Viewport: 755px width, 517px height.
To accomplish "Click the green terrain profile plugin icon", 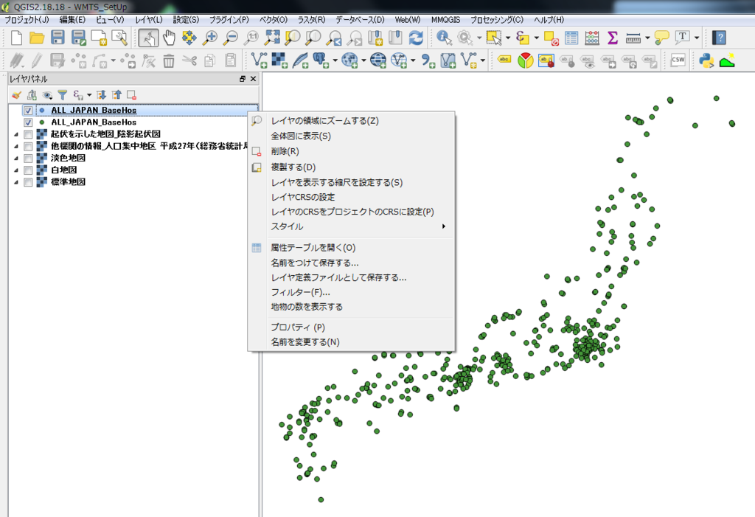I will [727, 60].
